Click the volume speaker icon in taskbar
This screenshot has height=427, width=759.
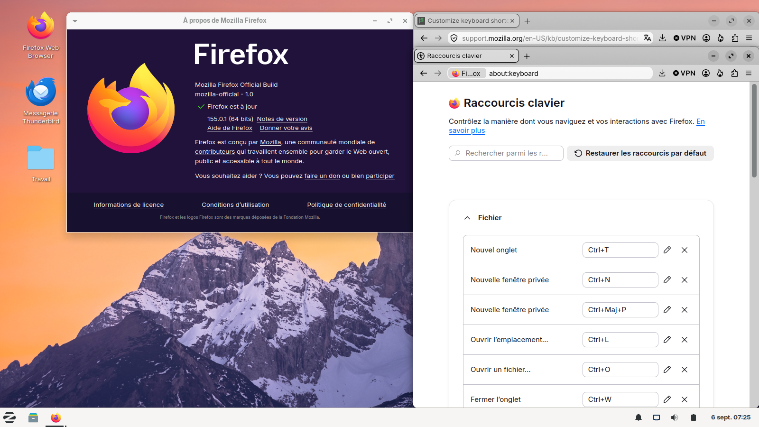[675, 418]
